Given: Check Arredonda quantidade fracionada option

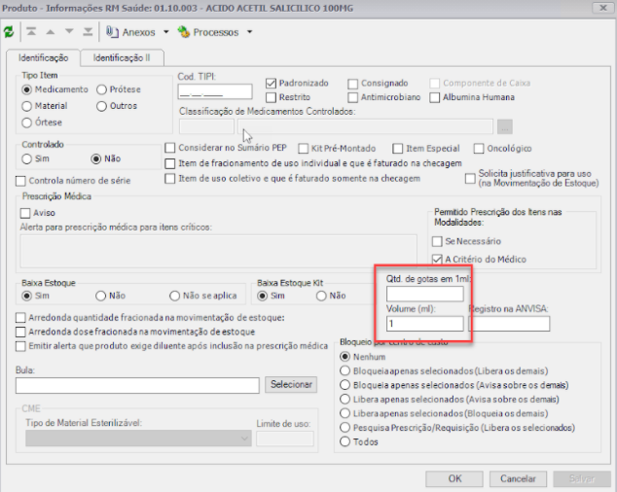Looking at the screenshot, I should pos(20,318).
